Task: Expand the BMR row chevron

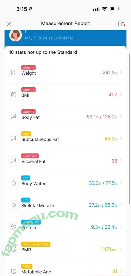Action: [x=121, y=249]
